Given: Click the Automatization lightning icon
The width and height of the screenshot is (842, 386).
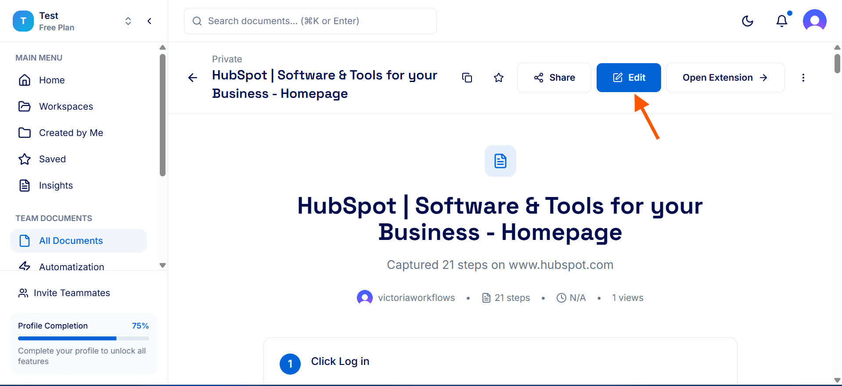Looking at the screenshot, I should 25,266.
